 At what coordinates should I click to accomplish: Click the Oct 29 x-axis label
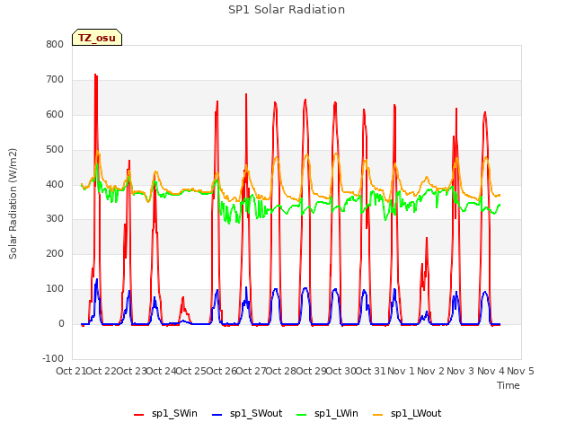coord(311,371)
